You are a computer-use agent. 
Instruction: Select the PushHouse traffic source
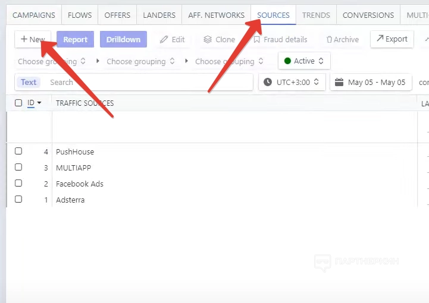point(75,152)
